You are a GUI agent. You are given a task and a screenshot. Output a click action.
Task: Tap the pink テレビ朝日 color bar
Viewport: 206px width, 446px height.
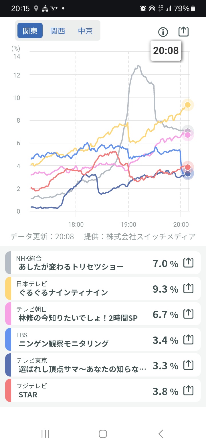[8, 314]
